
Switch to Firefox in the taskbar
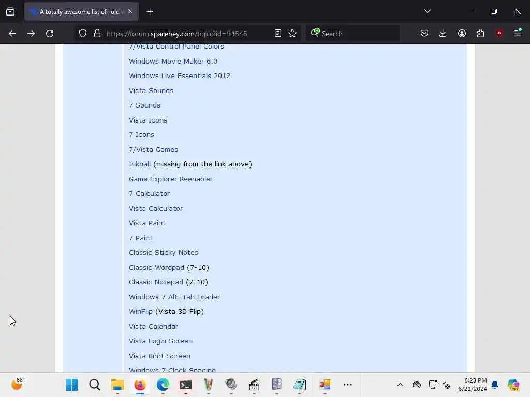[140, 385]
